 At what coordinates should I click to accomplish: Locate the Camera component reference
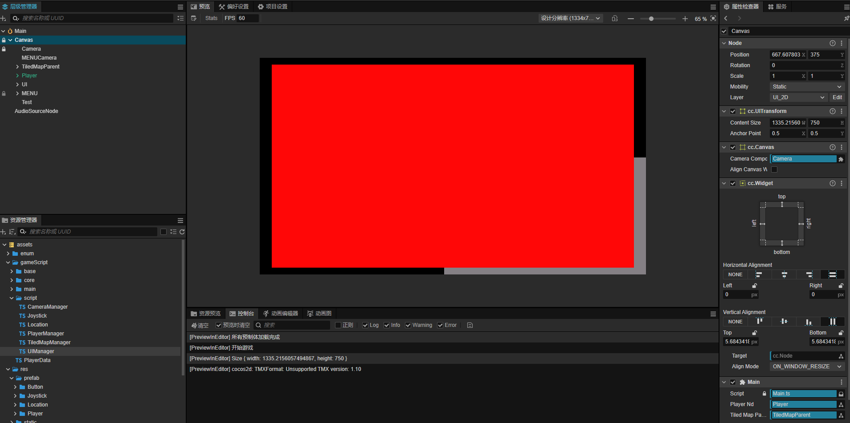click(x=841, y=159)
